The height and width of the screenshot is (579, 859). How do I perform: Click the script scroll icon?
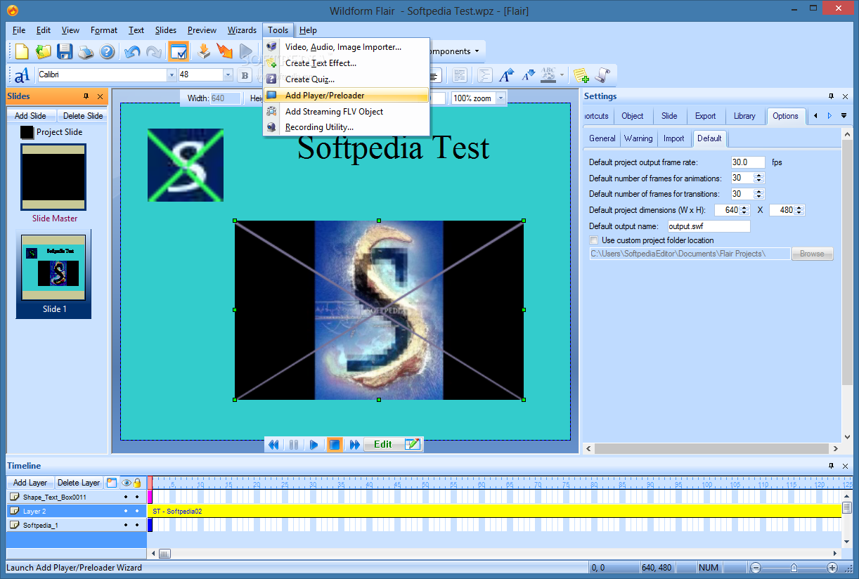(x=602, y=74)
